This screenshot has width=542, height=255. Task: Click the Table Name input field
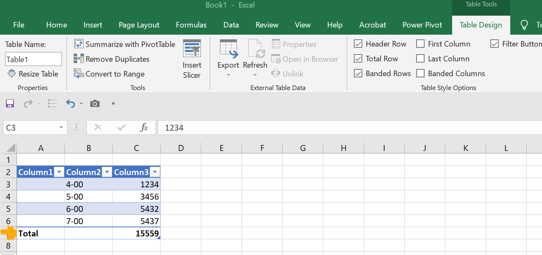click(x=33, y=59)
